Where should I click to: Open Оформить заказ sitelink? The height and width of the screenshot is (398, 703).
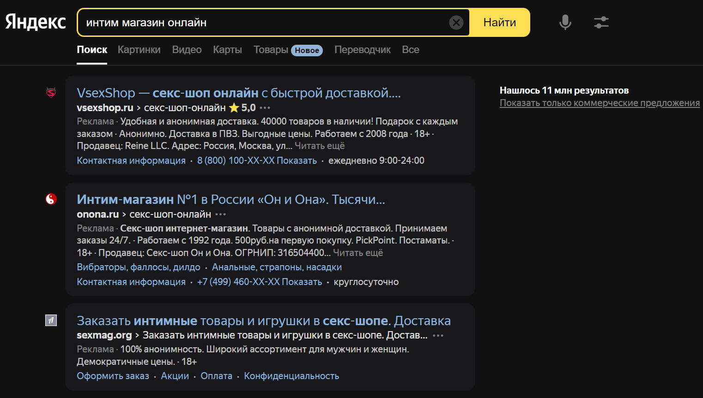[113, 376]
